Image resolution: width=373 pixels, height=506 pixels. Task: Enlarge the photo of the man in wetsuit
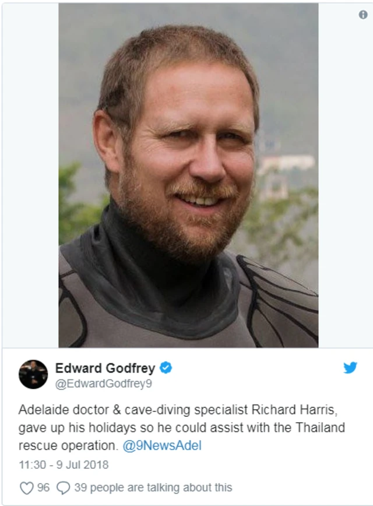point(188,175)
